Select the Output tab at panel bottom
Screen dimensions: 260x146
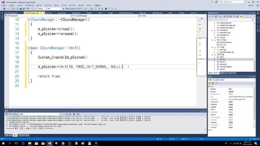tap(15, 135)
